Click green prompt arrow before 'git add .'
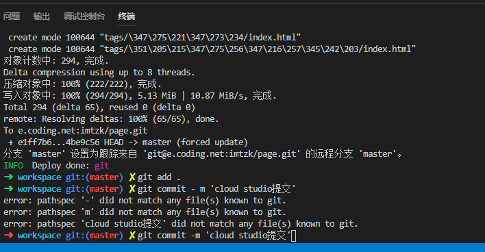Image resolution: width=485 pixels, height=252 pixels. 8,177
